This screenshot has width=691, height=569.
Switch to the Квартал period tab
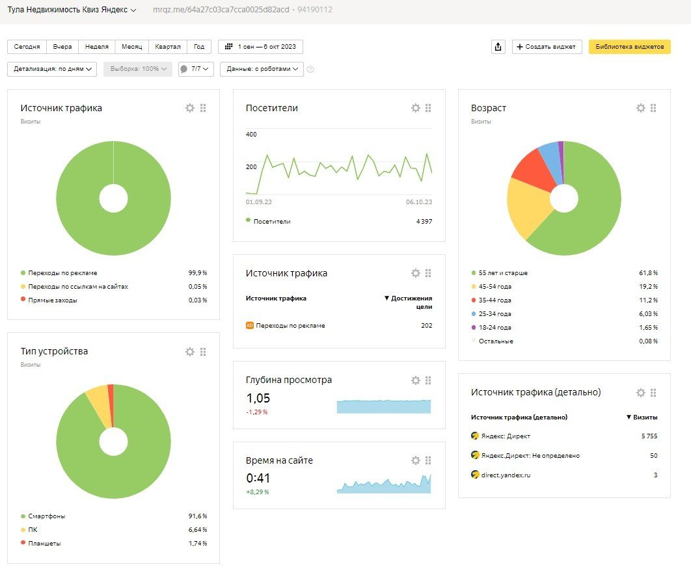(168, 47)
